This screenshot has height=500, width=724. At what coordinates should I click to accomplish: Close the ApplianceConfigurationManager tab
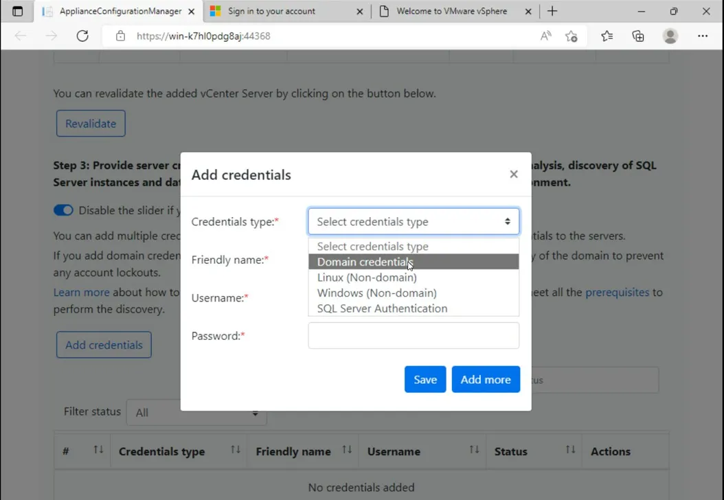[x=191, y=12]
